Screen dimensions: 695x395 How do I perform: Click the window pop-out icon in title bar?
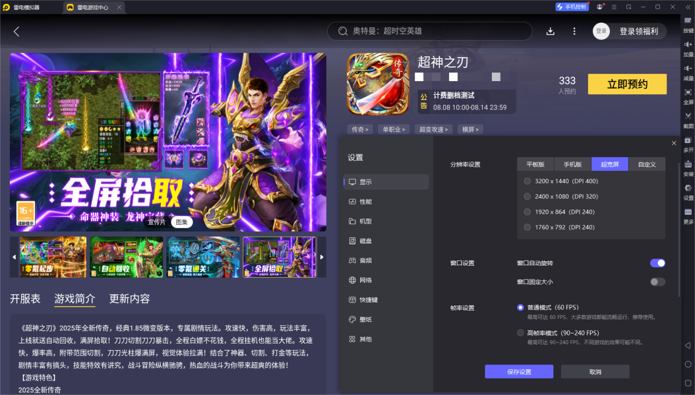[629, 7]
